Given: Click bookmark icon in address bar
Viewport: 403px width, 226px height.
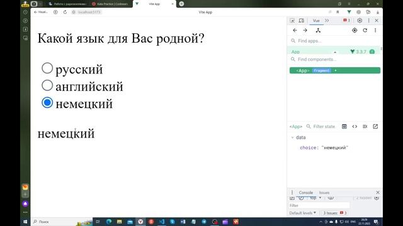Looking at the screenshot, I should [338, 12].
